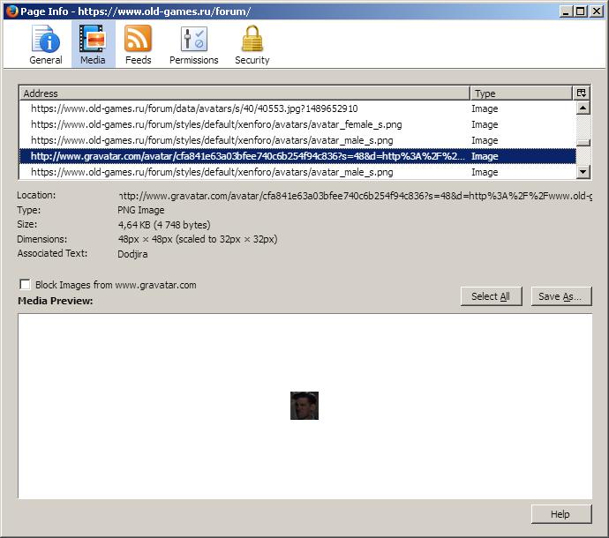Minimize the Page Info window
Screen dimensions: 609x538
point(566,11)
